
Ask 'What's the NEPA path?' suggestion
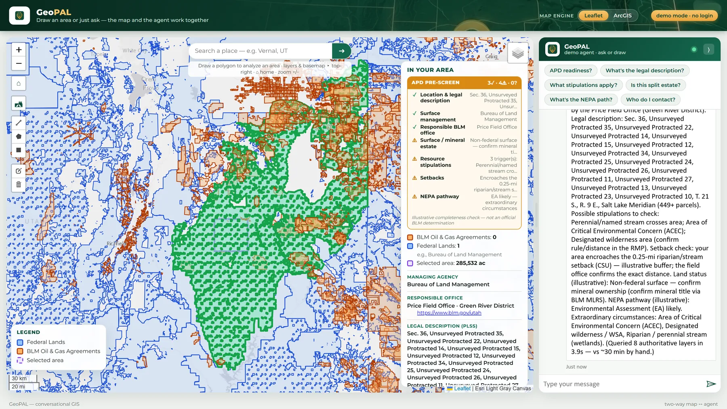click(x=581, y=100)
